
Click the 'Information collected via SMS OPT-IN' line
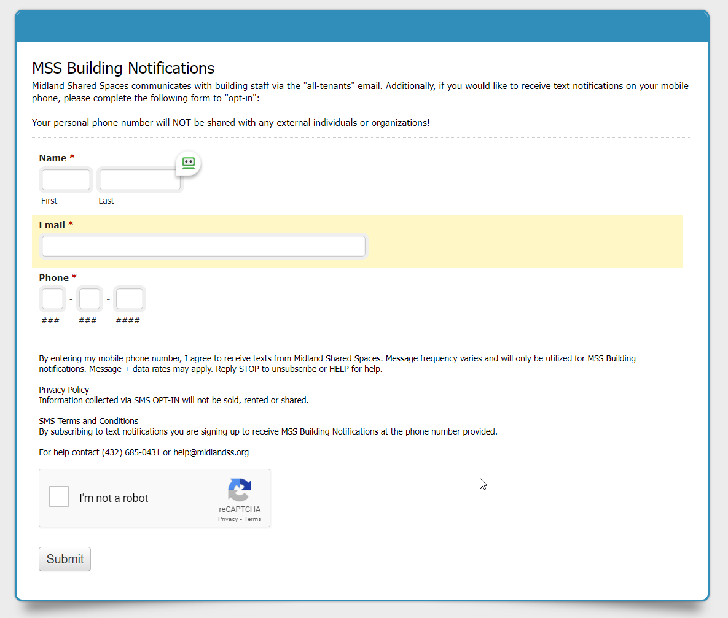click(174, 400)
